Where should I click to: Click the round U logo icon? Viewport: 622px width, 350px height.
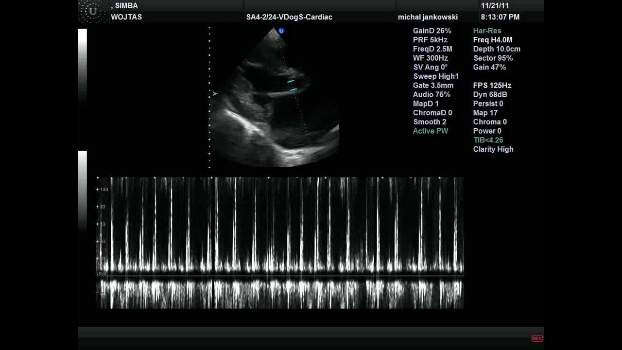[x=92, y=11]
